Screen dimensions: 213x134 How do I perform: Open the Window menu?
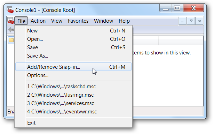[x=103, y=21]
